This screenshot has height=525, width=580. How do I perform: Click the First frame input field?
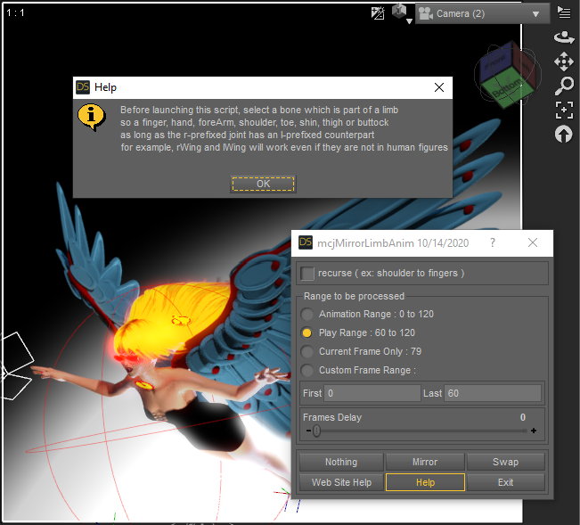coord(372,393)
